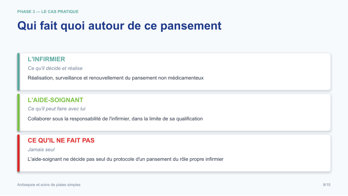The image size is (348, 196).
Task: Select the 'PHASE 3 — LE CAS PRATIQUE' label
Action: pos(48,12)
